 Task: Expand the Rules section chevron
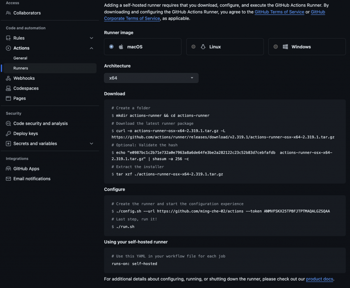[91, 38]
